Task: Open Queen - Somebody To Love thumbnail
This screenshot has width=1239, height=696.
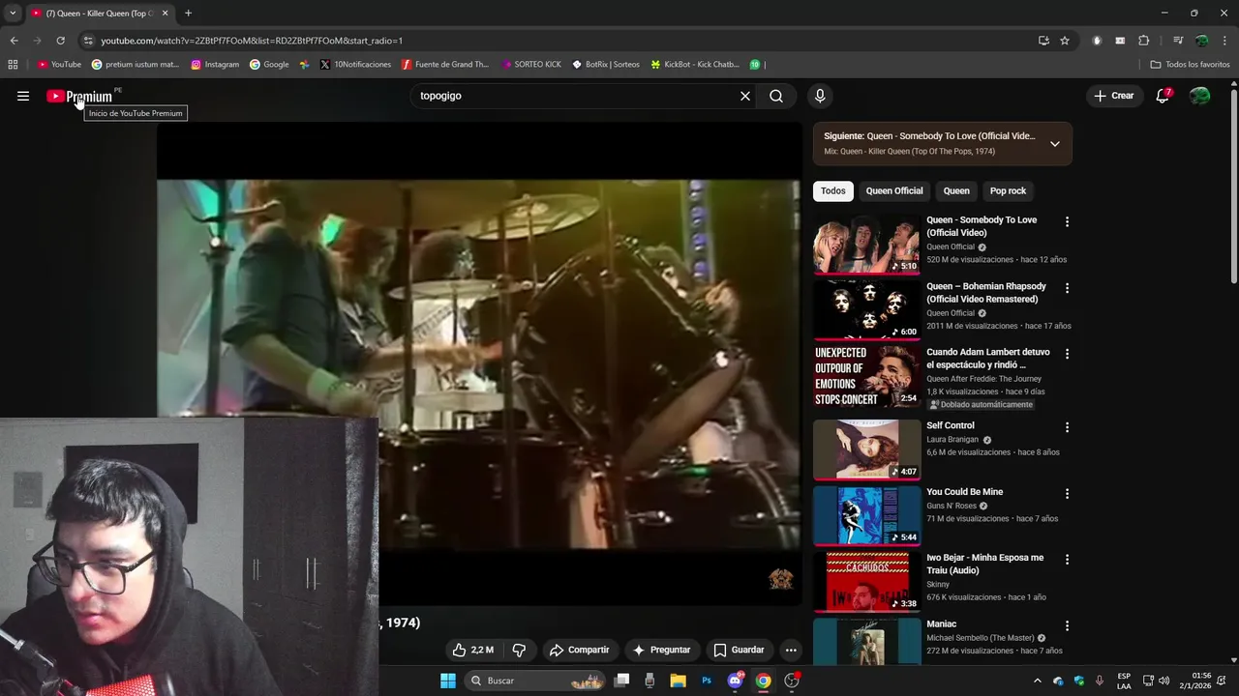Action: coord(866,245)
